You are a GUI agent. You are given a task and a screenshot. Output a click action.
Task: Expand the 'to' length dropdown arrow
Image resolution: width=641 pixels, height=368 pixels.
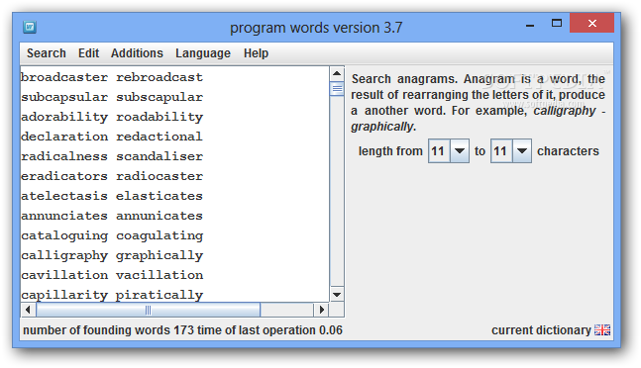(522, 151)
